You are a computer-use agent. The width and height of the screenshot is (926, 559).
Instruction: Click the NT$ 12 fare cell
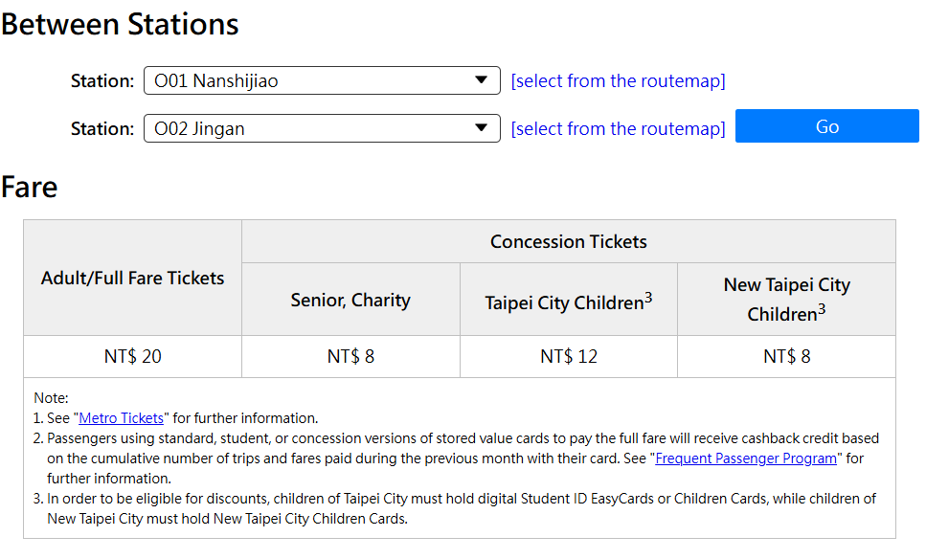click(568, 357)
